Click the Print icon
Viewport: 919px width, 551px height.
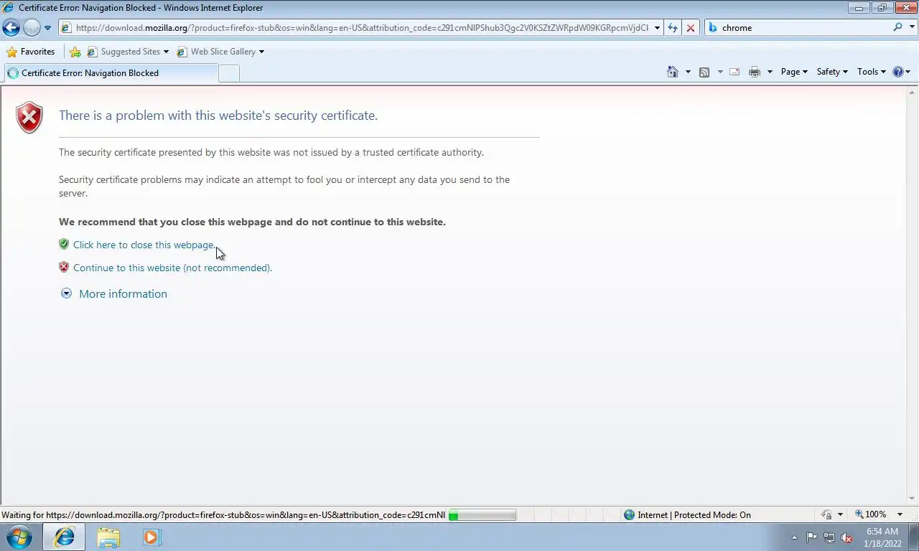point(755,72)
